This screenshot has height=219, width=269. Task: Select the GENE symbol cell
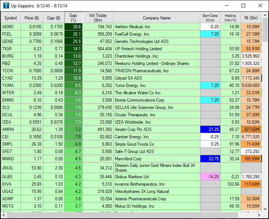point(11,41)
